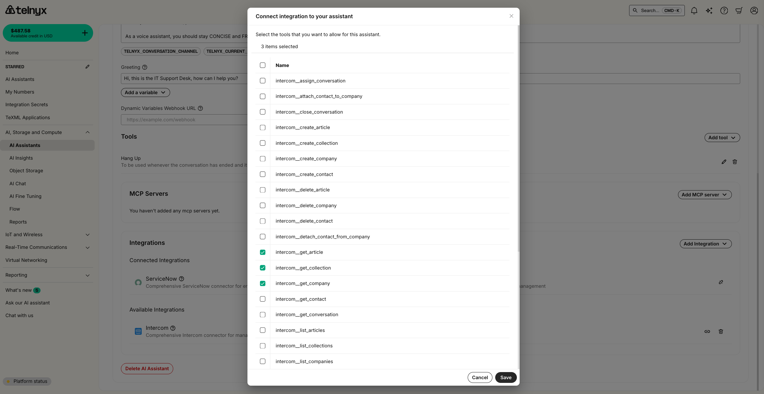The height and width of the screenshot is (394, 764).
Task: Open AI Insights in the sidebar
Action: click(21, 158)
